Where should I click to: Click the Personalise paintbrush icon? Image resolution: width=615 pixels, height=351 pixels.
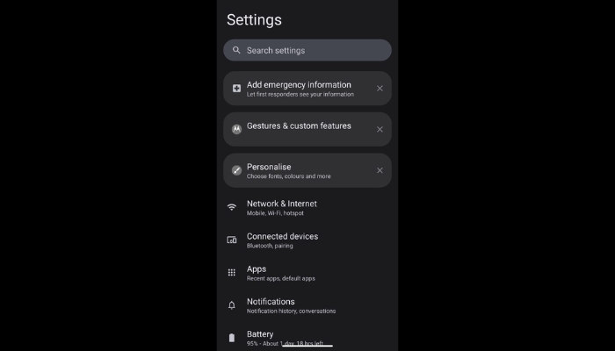click(x=236, y=170)
